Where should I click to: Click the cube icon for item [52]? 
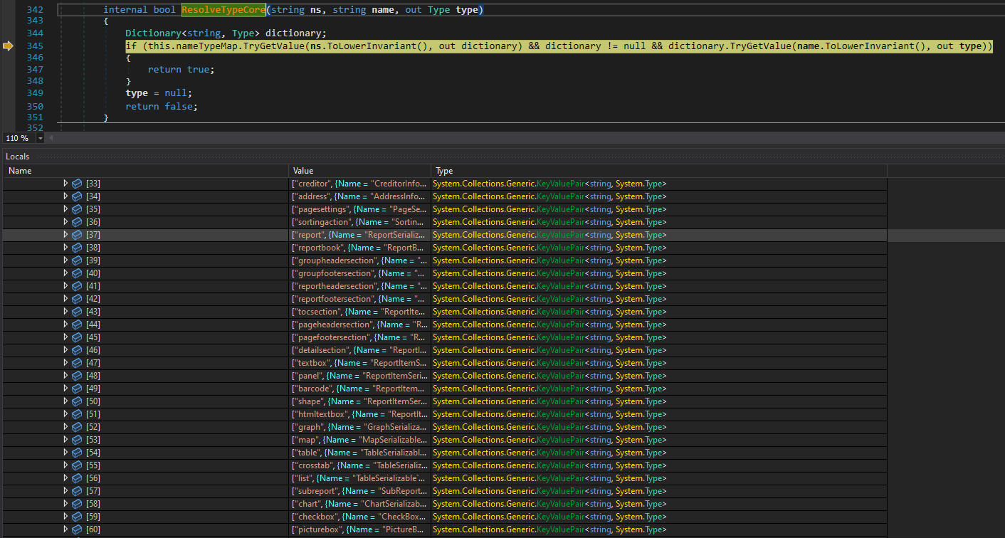pyautogui.click(x=77, y=427)
